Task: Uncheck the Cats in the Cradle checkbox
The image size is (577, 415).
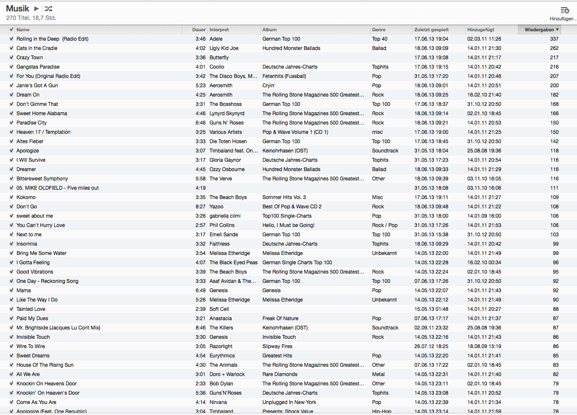Action: [x=11, y=48]
